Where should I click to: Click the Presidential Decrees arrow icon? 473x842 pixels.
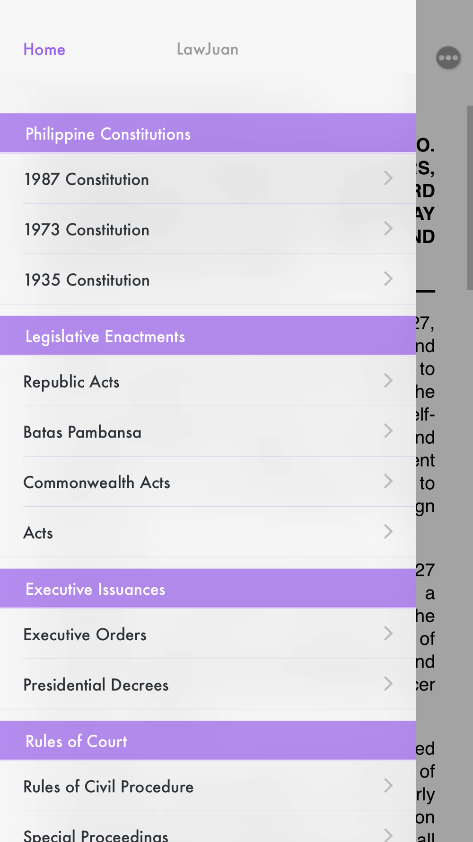click(388, 684)
